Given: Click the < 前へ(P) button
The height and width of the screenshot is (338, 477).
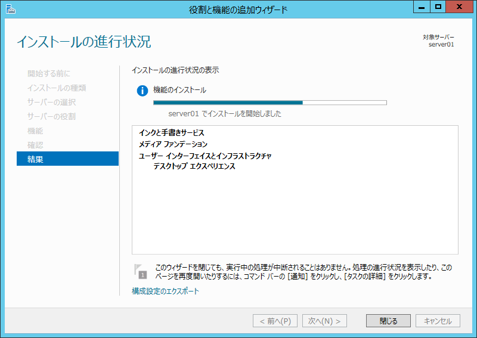Looking at the screenshot, I should (275, 321).
